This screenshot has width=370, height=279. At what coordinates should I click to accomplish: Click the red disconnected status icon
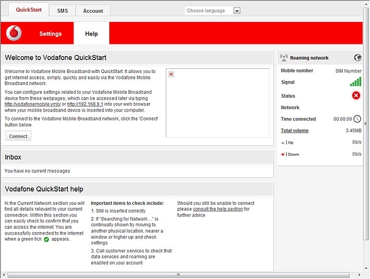click(356, 96)
